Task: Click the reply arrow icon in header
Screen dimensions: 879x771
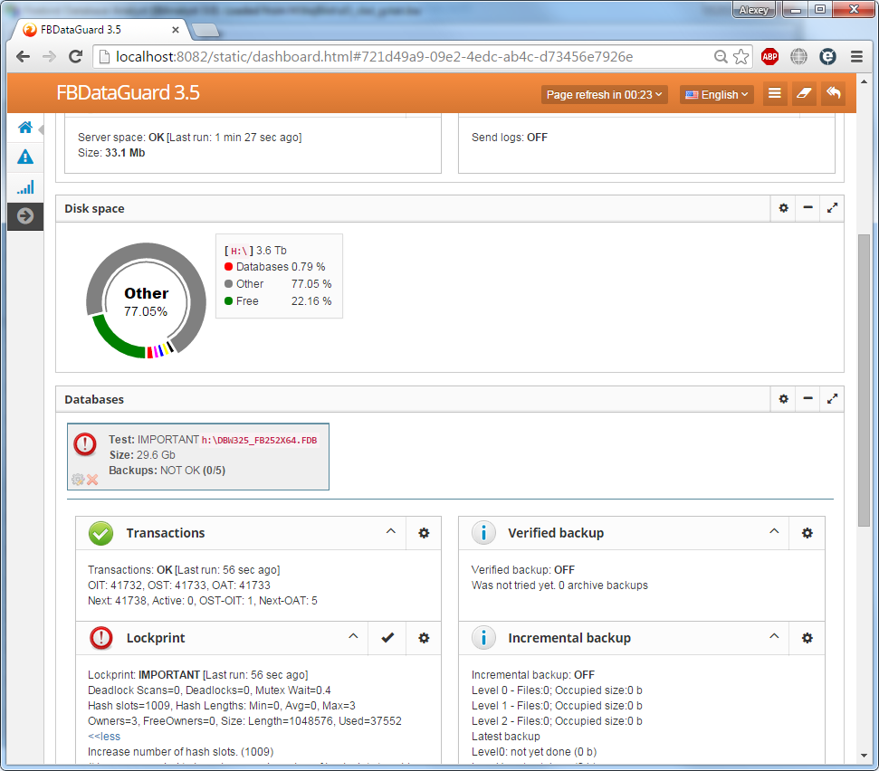Action: (x=833, y=94)
